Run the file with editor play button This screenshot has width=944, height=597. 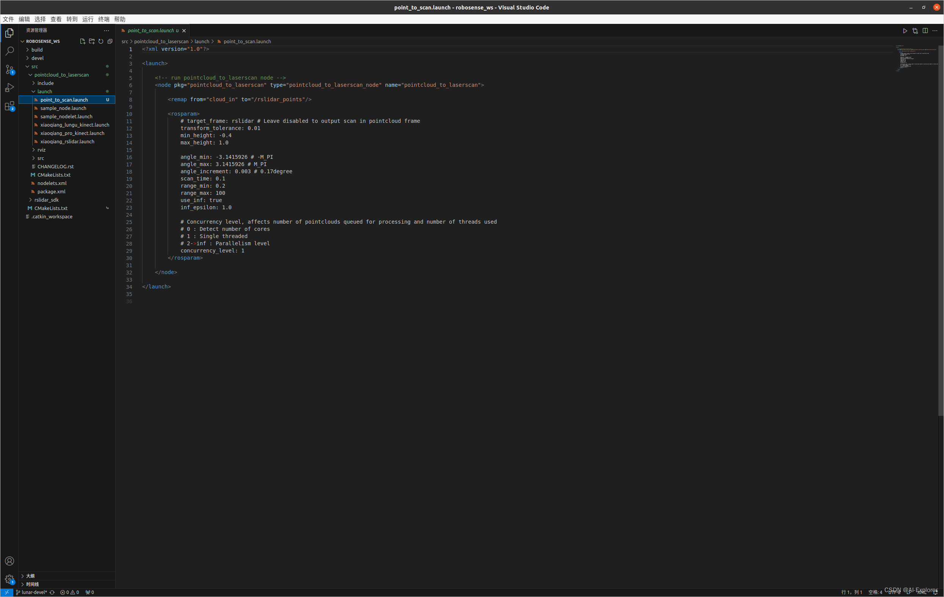click(905, 31)
